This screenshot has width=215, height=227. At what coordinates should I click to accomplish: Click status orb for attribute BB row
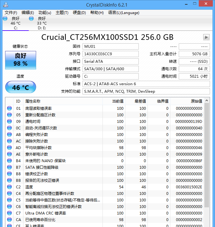pos(9,180)
